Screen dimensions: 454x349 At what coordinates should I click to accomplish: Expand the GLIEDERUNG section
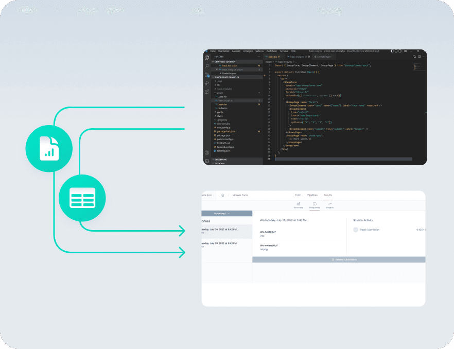point(237,160)
